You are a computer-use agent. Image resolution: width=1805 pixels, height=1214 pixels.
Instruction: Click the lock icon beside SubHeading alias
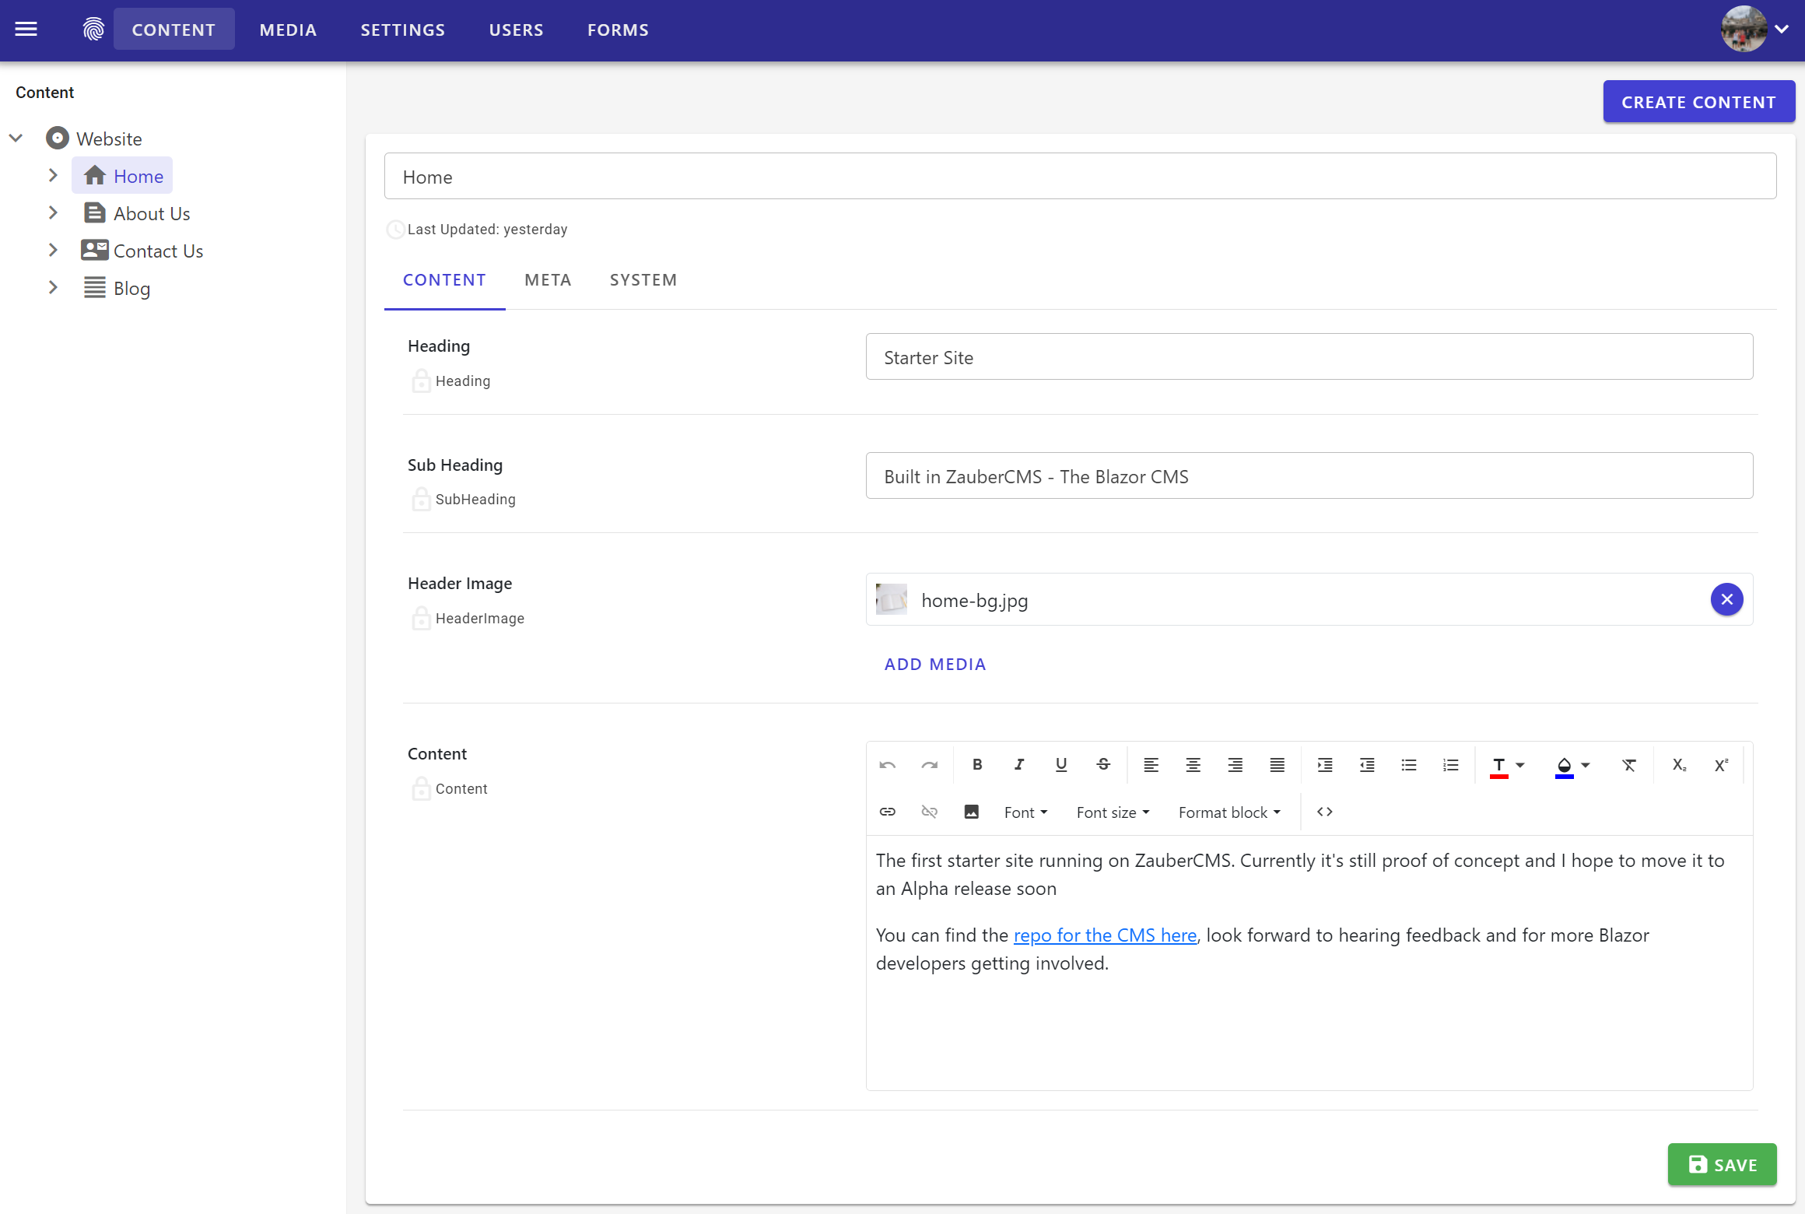coord(421,499)
